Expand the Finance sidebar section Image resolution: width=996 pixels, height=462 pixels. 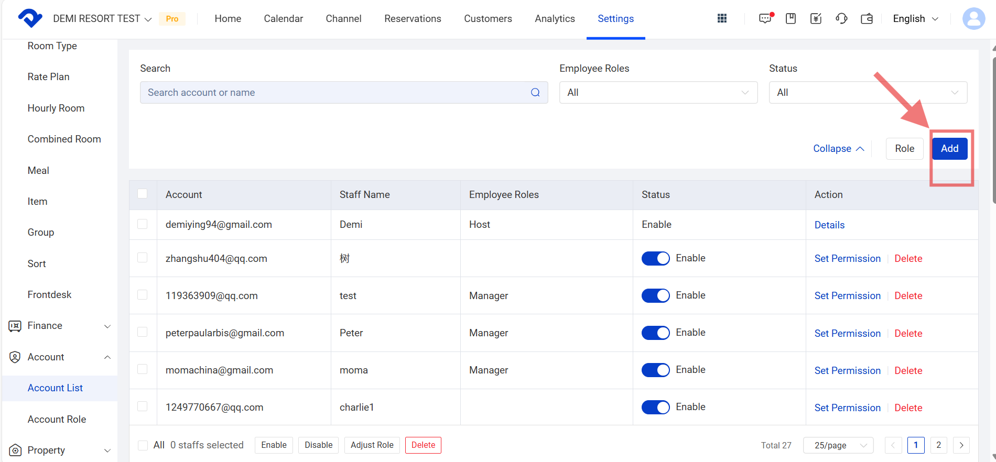click(x=60, y=326)
